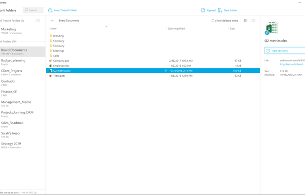The image size is (305, 195).
Task: Select the first Company folder row
Action: [153, 41]
